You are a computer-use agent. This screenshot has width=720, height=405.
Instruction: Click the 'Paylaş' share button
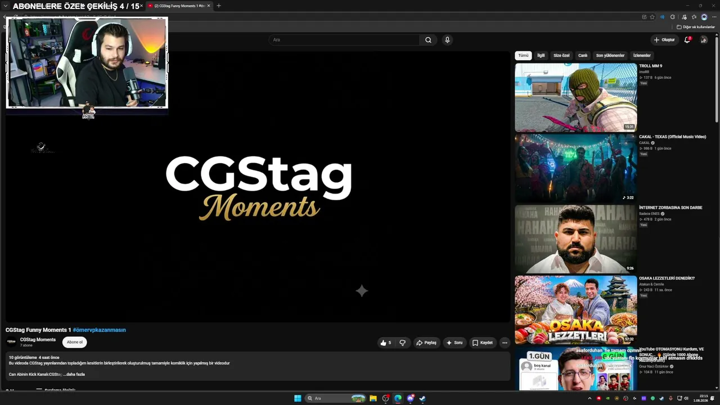pyautogui.click(x=426, y=343)
